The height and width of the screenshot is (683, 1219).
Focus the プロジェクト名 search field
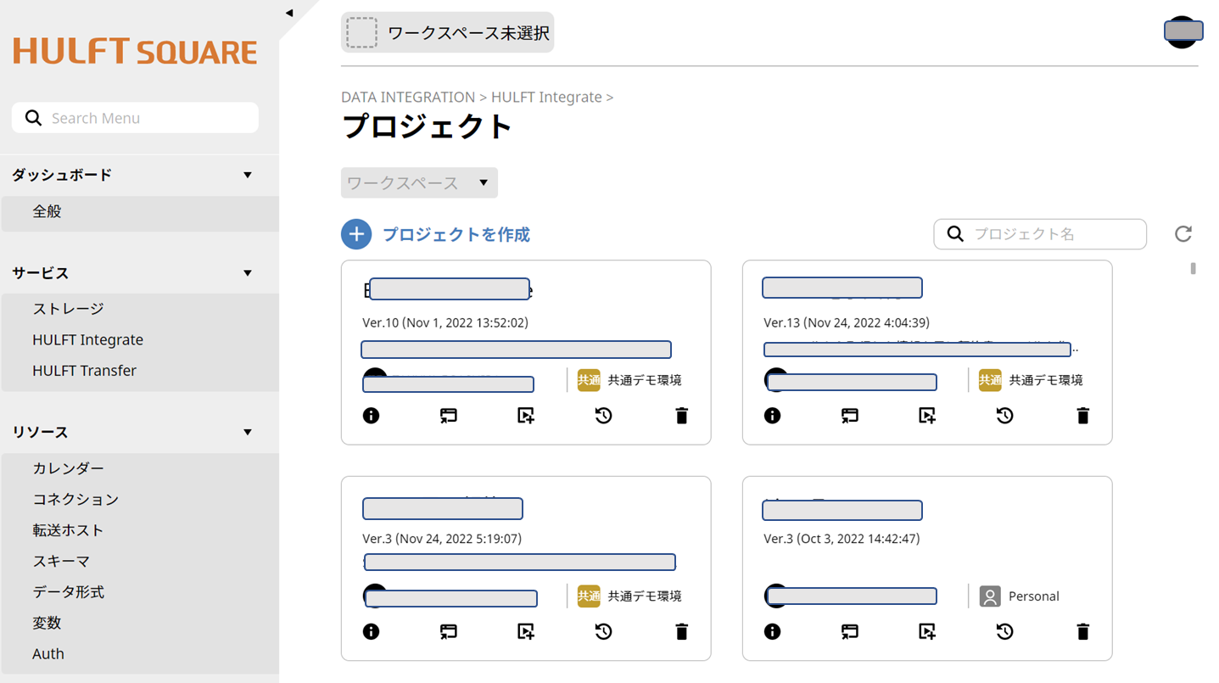[x=1040, y=234]
